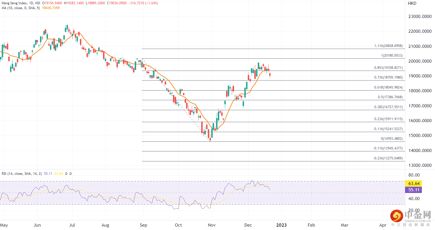Image resolution: width=435 pixels, height=230 pixels.
Task: Click the 0(14593.4802) Fibonacci level label
Action: tap(391, 139)
